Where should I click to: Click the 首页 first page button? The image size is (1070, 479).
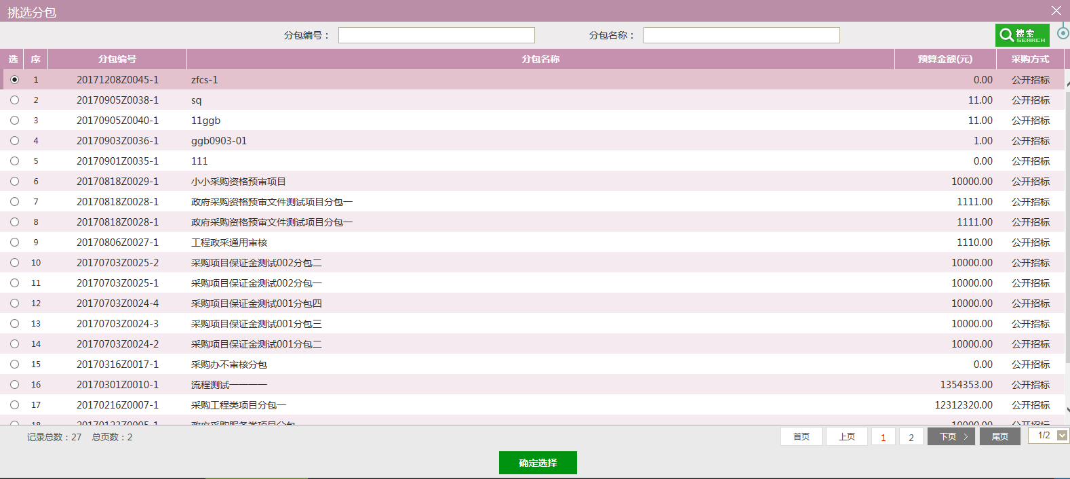[801, 437]
